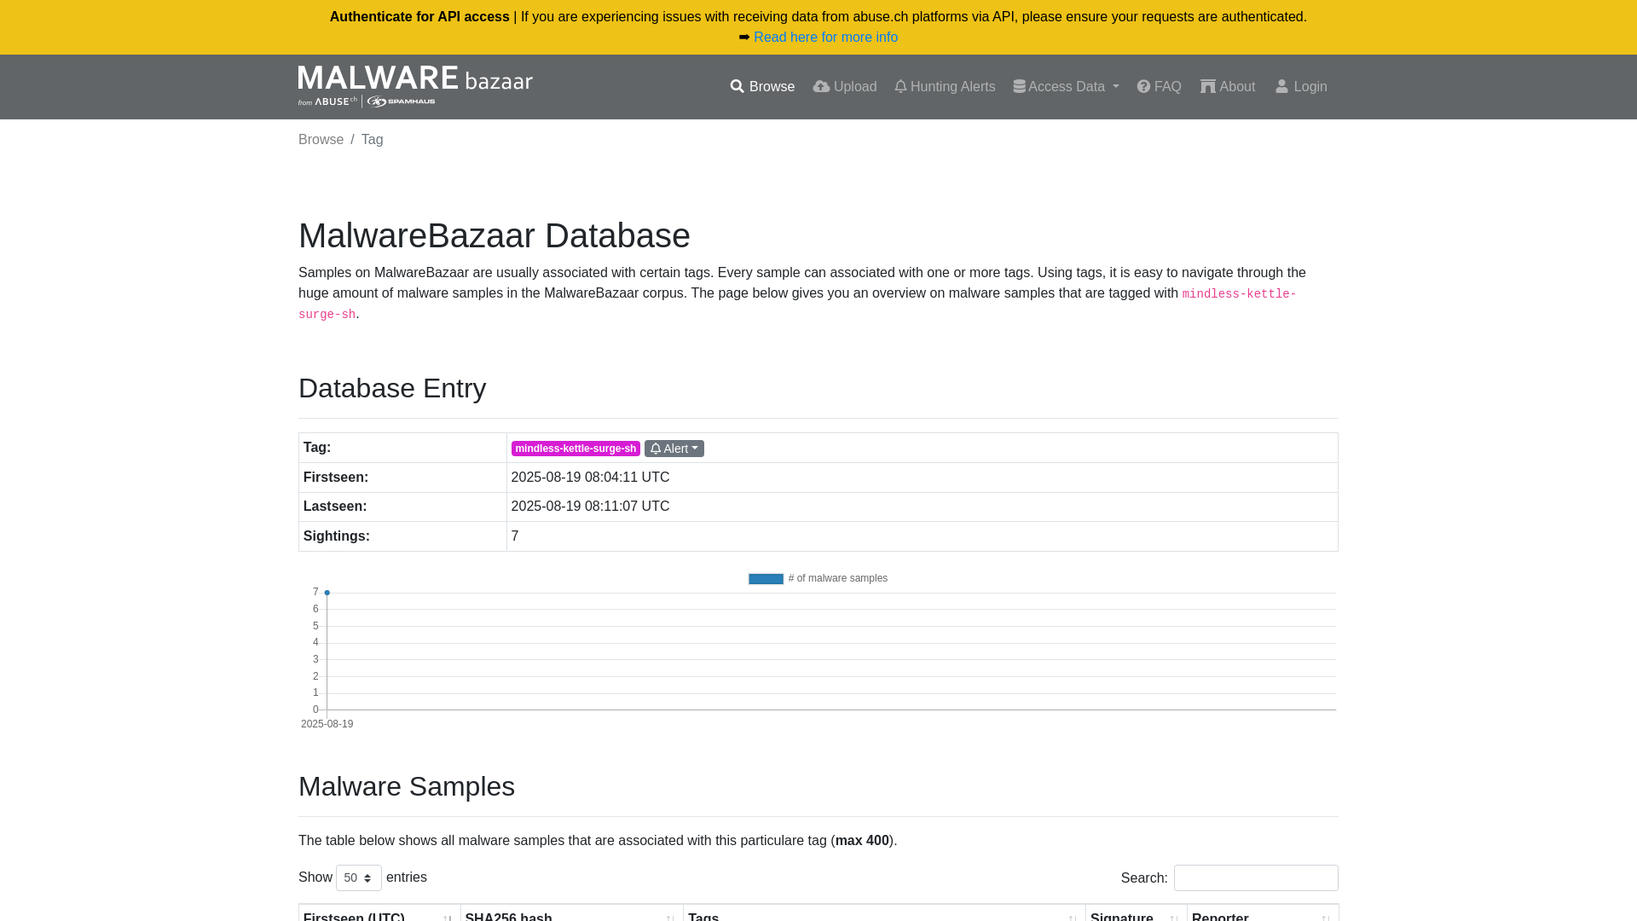The image size is (1637, 921).
Task: Click the Authenticate for API access banner text
Action: point(419,17)
